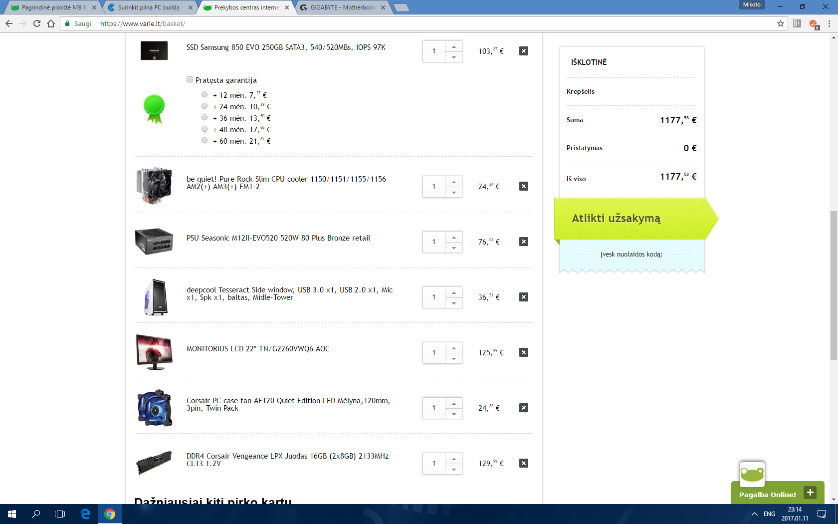Viewport: 838px width, 524px height.
Task: Open PSU Seasonic M12II-EVO520 product link
Action: (x=278, y=238)
